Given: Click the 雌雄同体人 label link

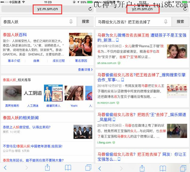Looking at the screenshot, I should [x=53, y=106].
